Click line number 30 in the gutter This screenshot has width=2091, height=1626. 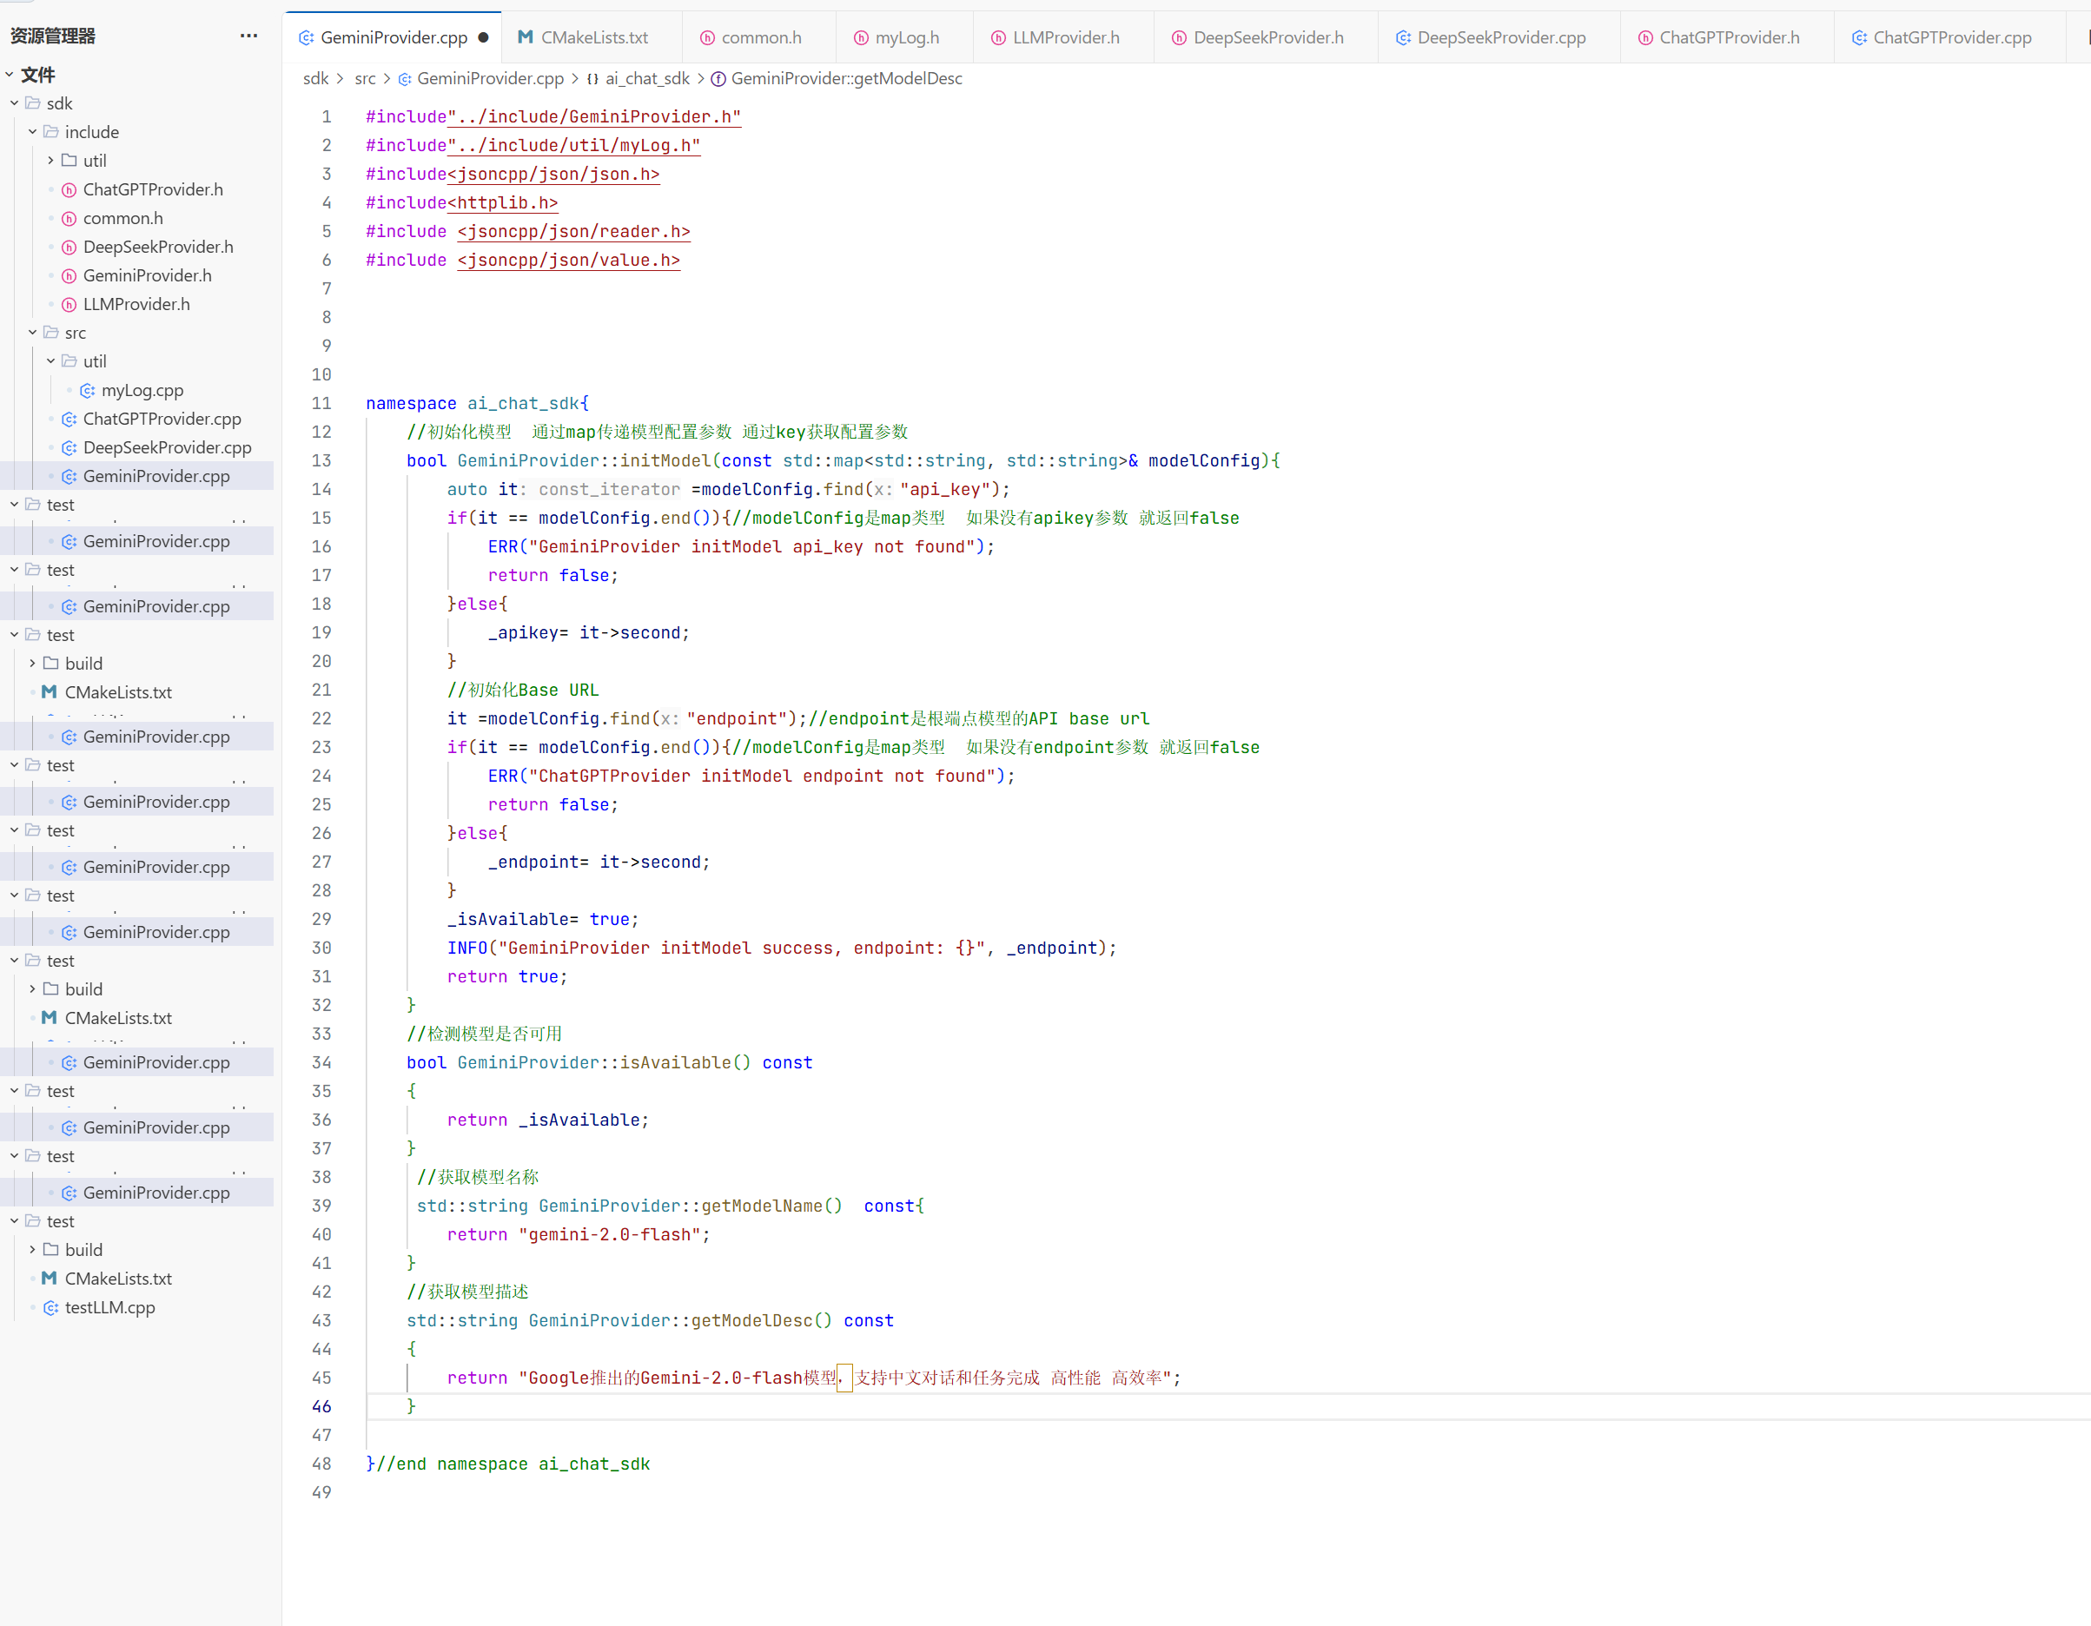point(321,948)
